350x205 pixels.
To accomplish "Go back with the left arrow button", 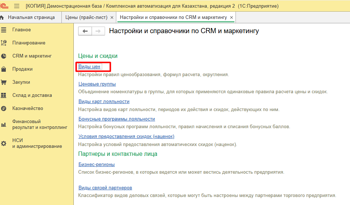I will pyautogui.click(x=85, y=31).
